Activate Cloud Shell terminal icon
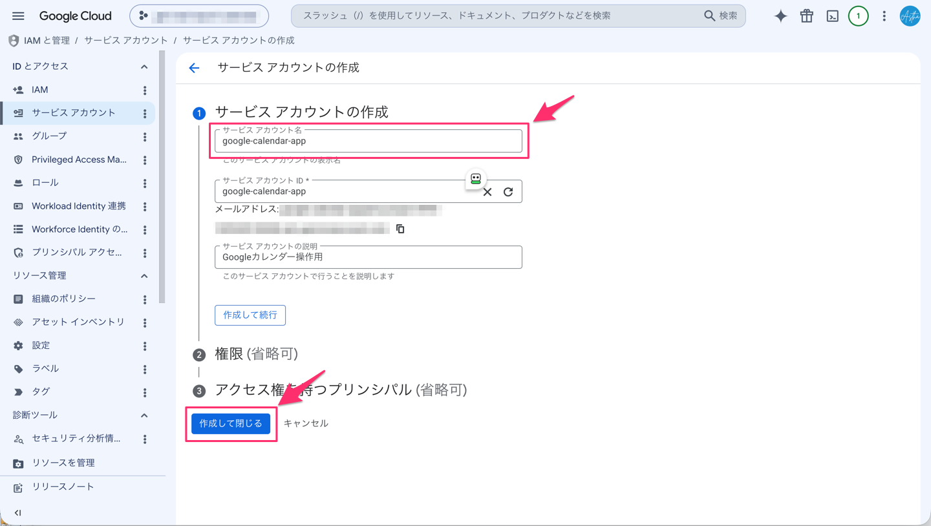 832,16
